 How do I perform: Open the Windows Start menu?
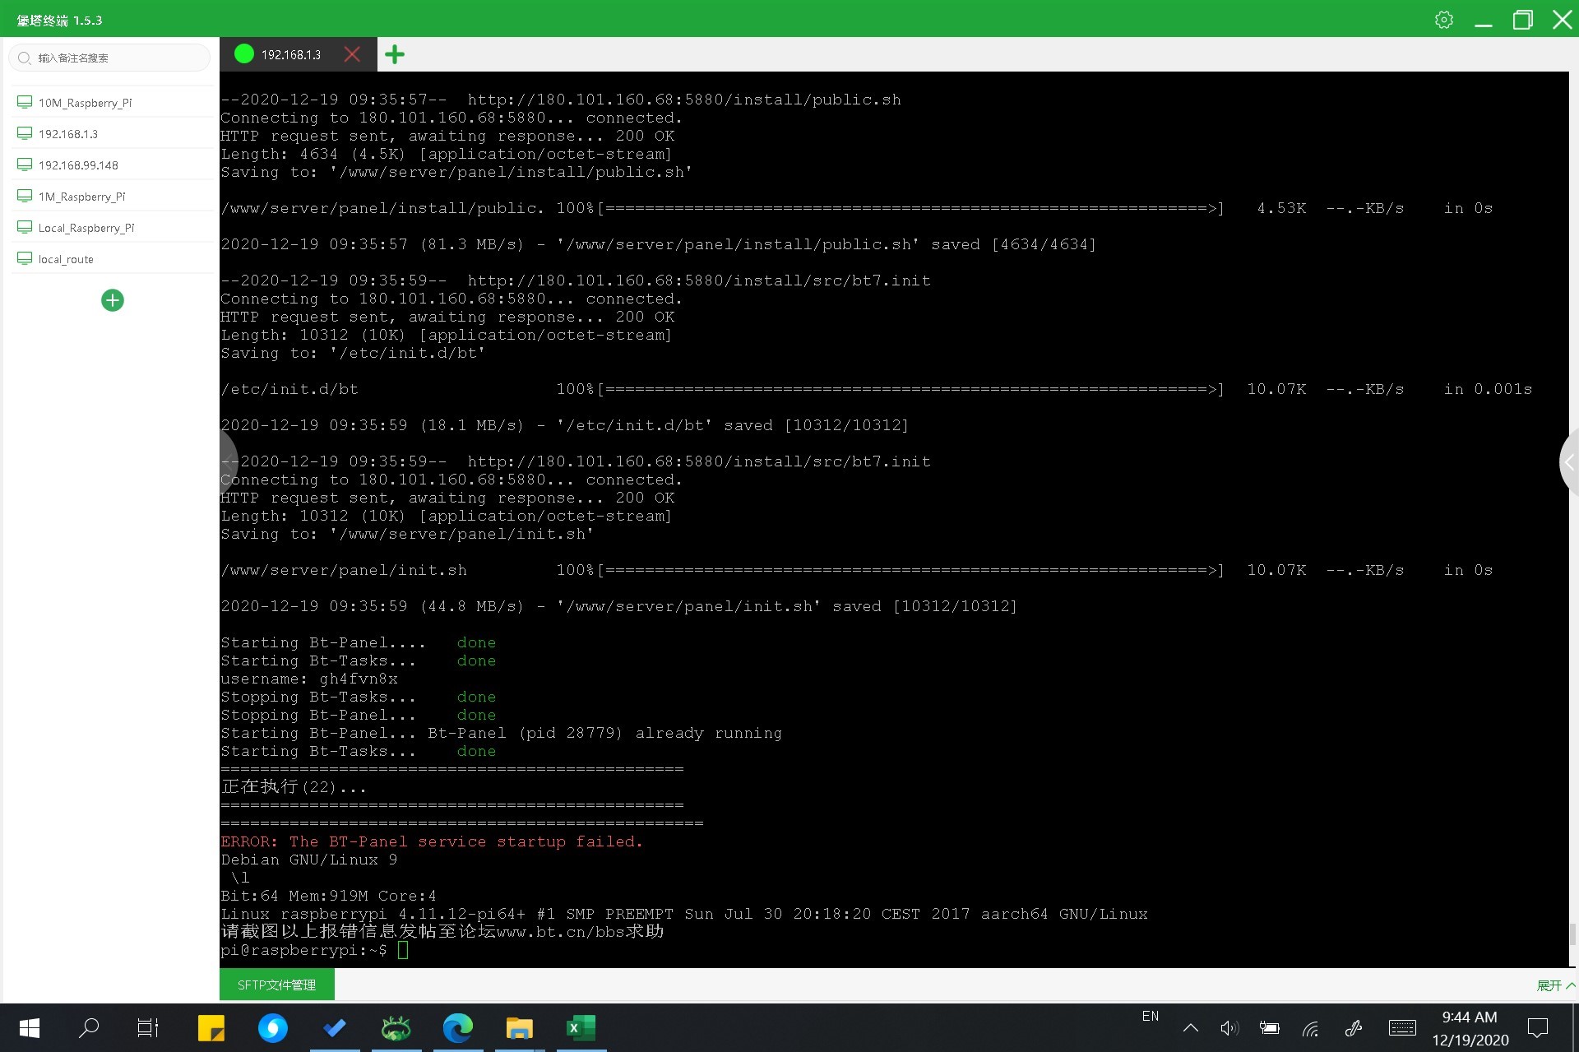tap(30, 1027)
